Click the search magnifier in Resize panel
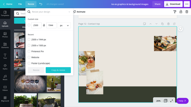 (x=29, y=12)
